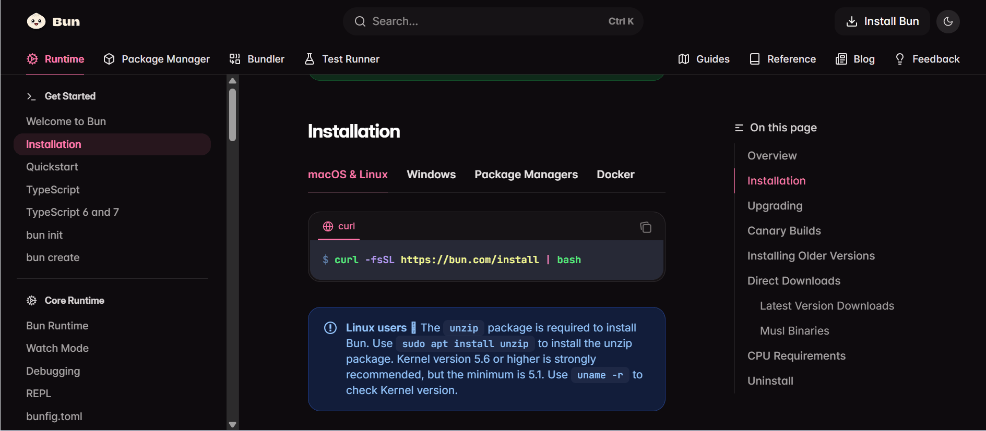Switch to the Windows installation tab
Screen dimensions: 986x431
431,175
